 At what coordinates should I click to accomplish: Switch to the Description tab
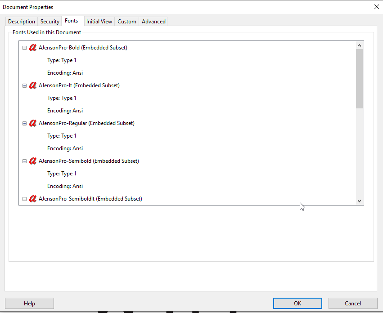coord(21,21)
